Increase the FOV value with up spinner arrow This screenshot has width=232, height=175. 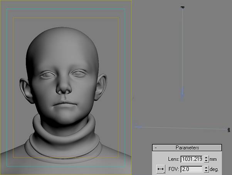[206, 167]
